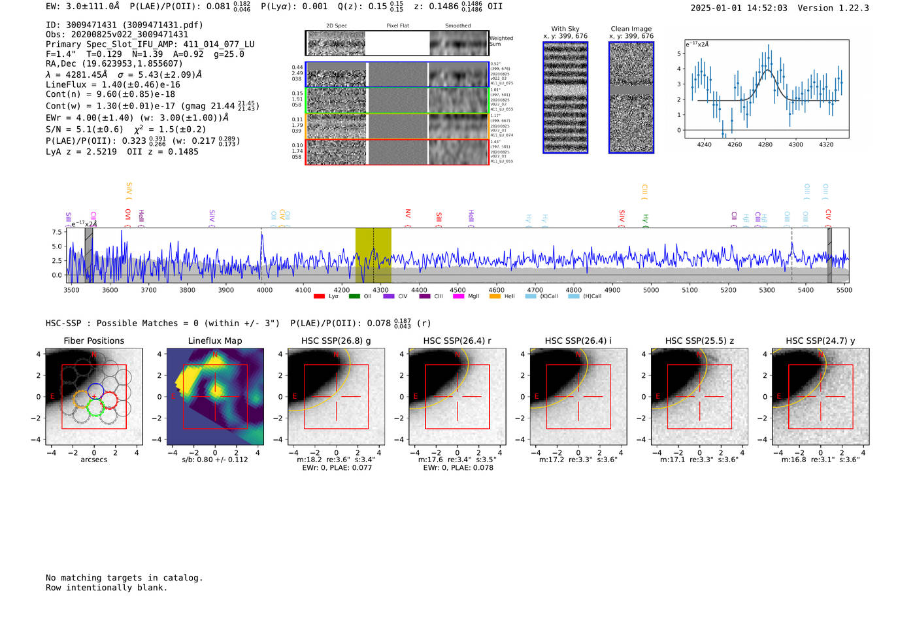Click 'No matching targets in catalog.' text
Image resolution: width=915 pixels, height=623 pixels.
[x=124, y=578]
